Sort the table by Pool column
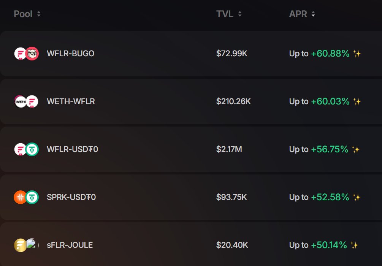382x266 pixels. [27, 14]
